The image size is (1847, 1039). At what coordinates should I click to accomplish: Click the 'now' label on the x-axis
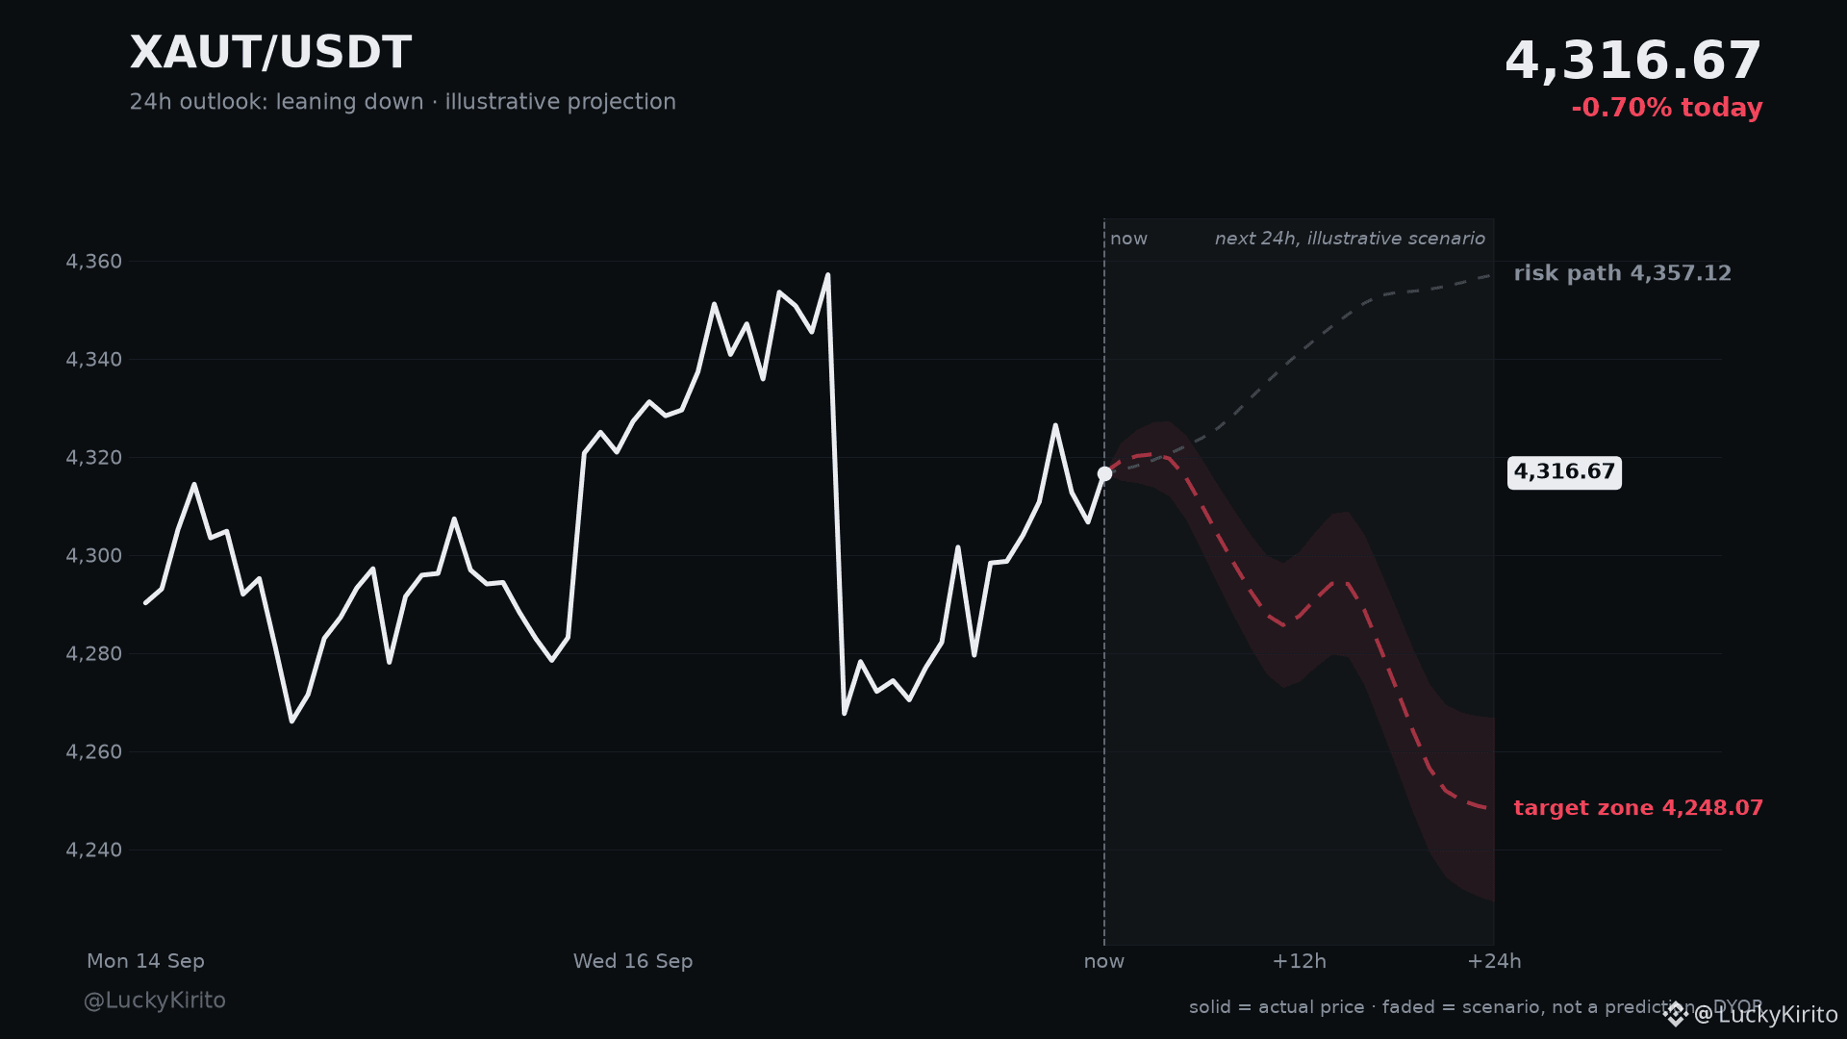[1104, 961]
